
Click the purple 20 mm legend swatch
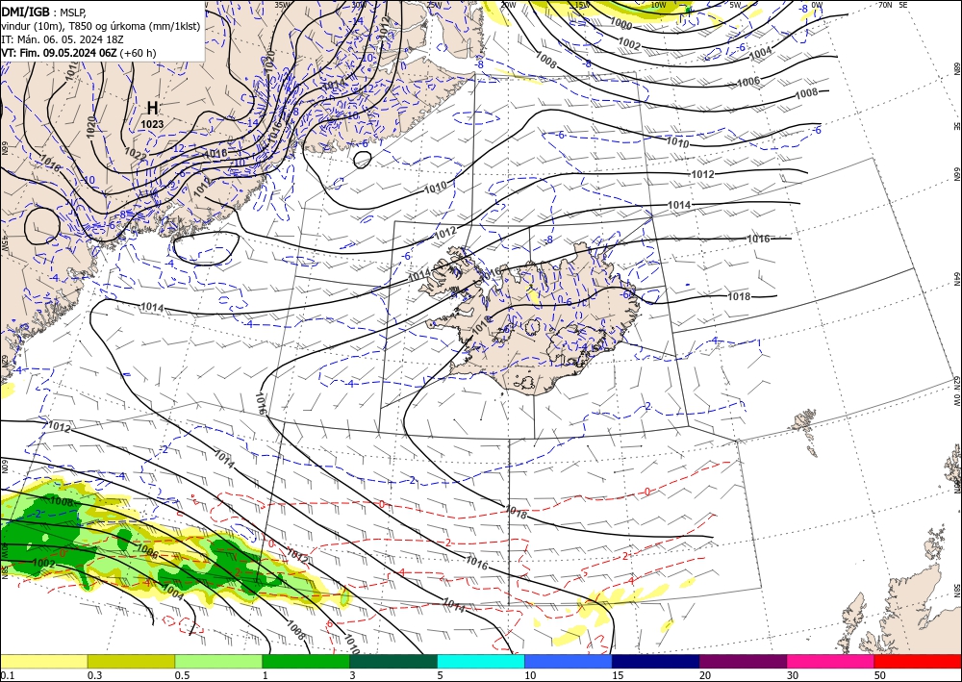point(743,661)
